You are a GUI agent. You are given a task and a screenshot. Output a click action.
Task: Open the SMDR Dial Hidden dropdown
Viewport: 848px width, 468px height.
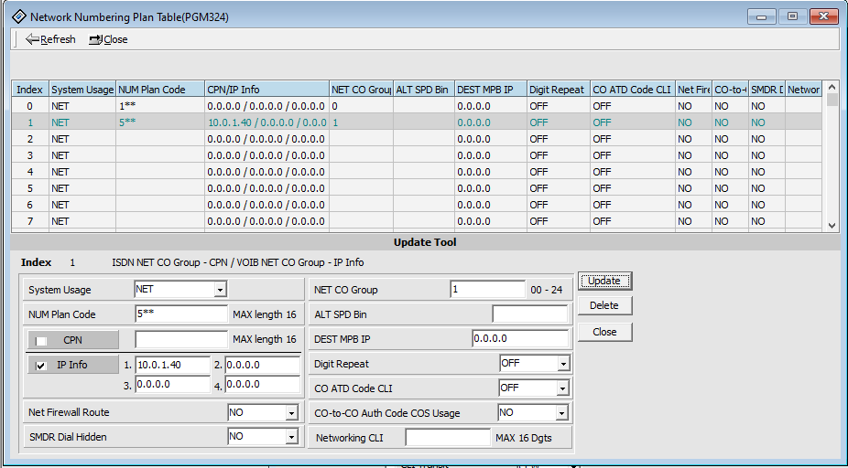291,438
